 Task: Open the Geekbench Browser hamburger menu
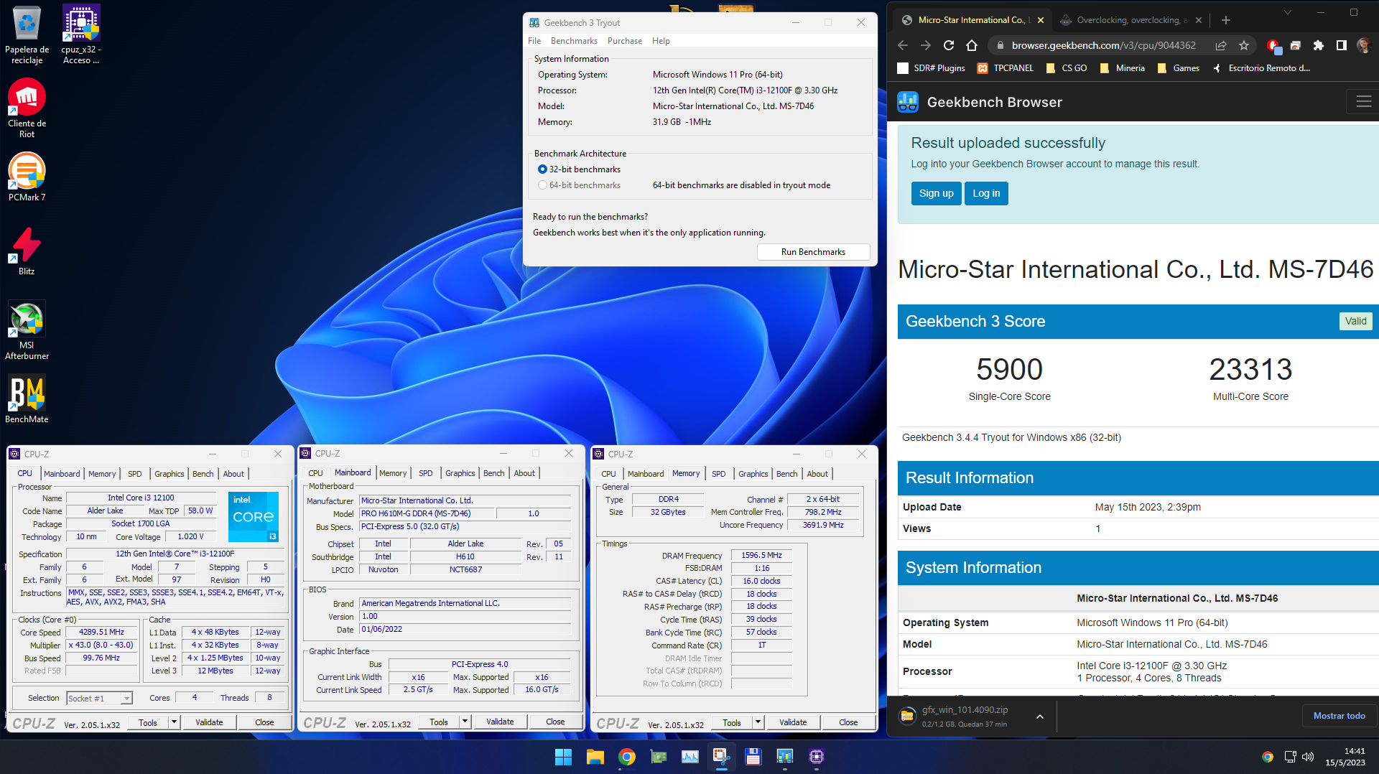[x=1363, y=102]
